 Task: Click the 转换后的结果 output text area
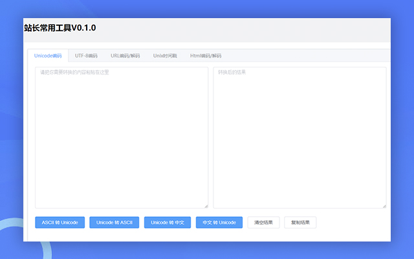(x=300, y=137)
